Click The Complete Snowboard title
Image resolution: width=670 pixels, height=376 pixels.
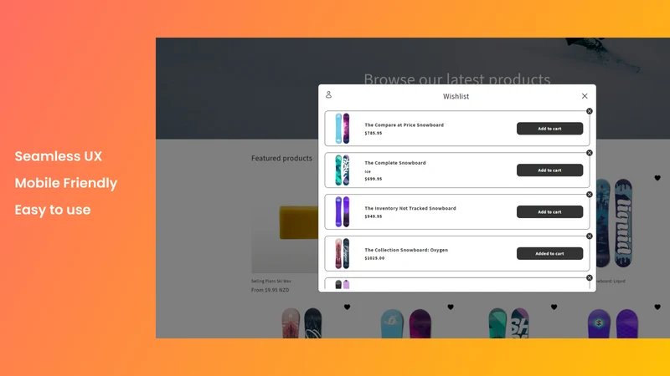click(x=395, y=163)
